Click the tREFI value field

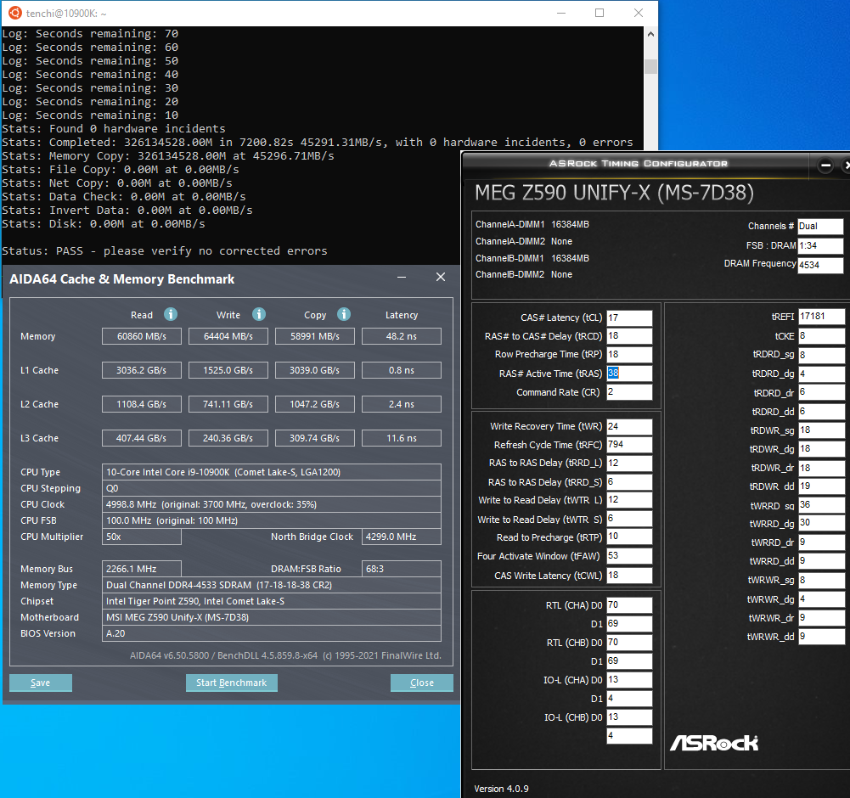pyautogui.click(x=821, y=317)
